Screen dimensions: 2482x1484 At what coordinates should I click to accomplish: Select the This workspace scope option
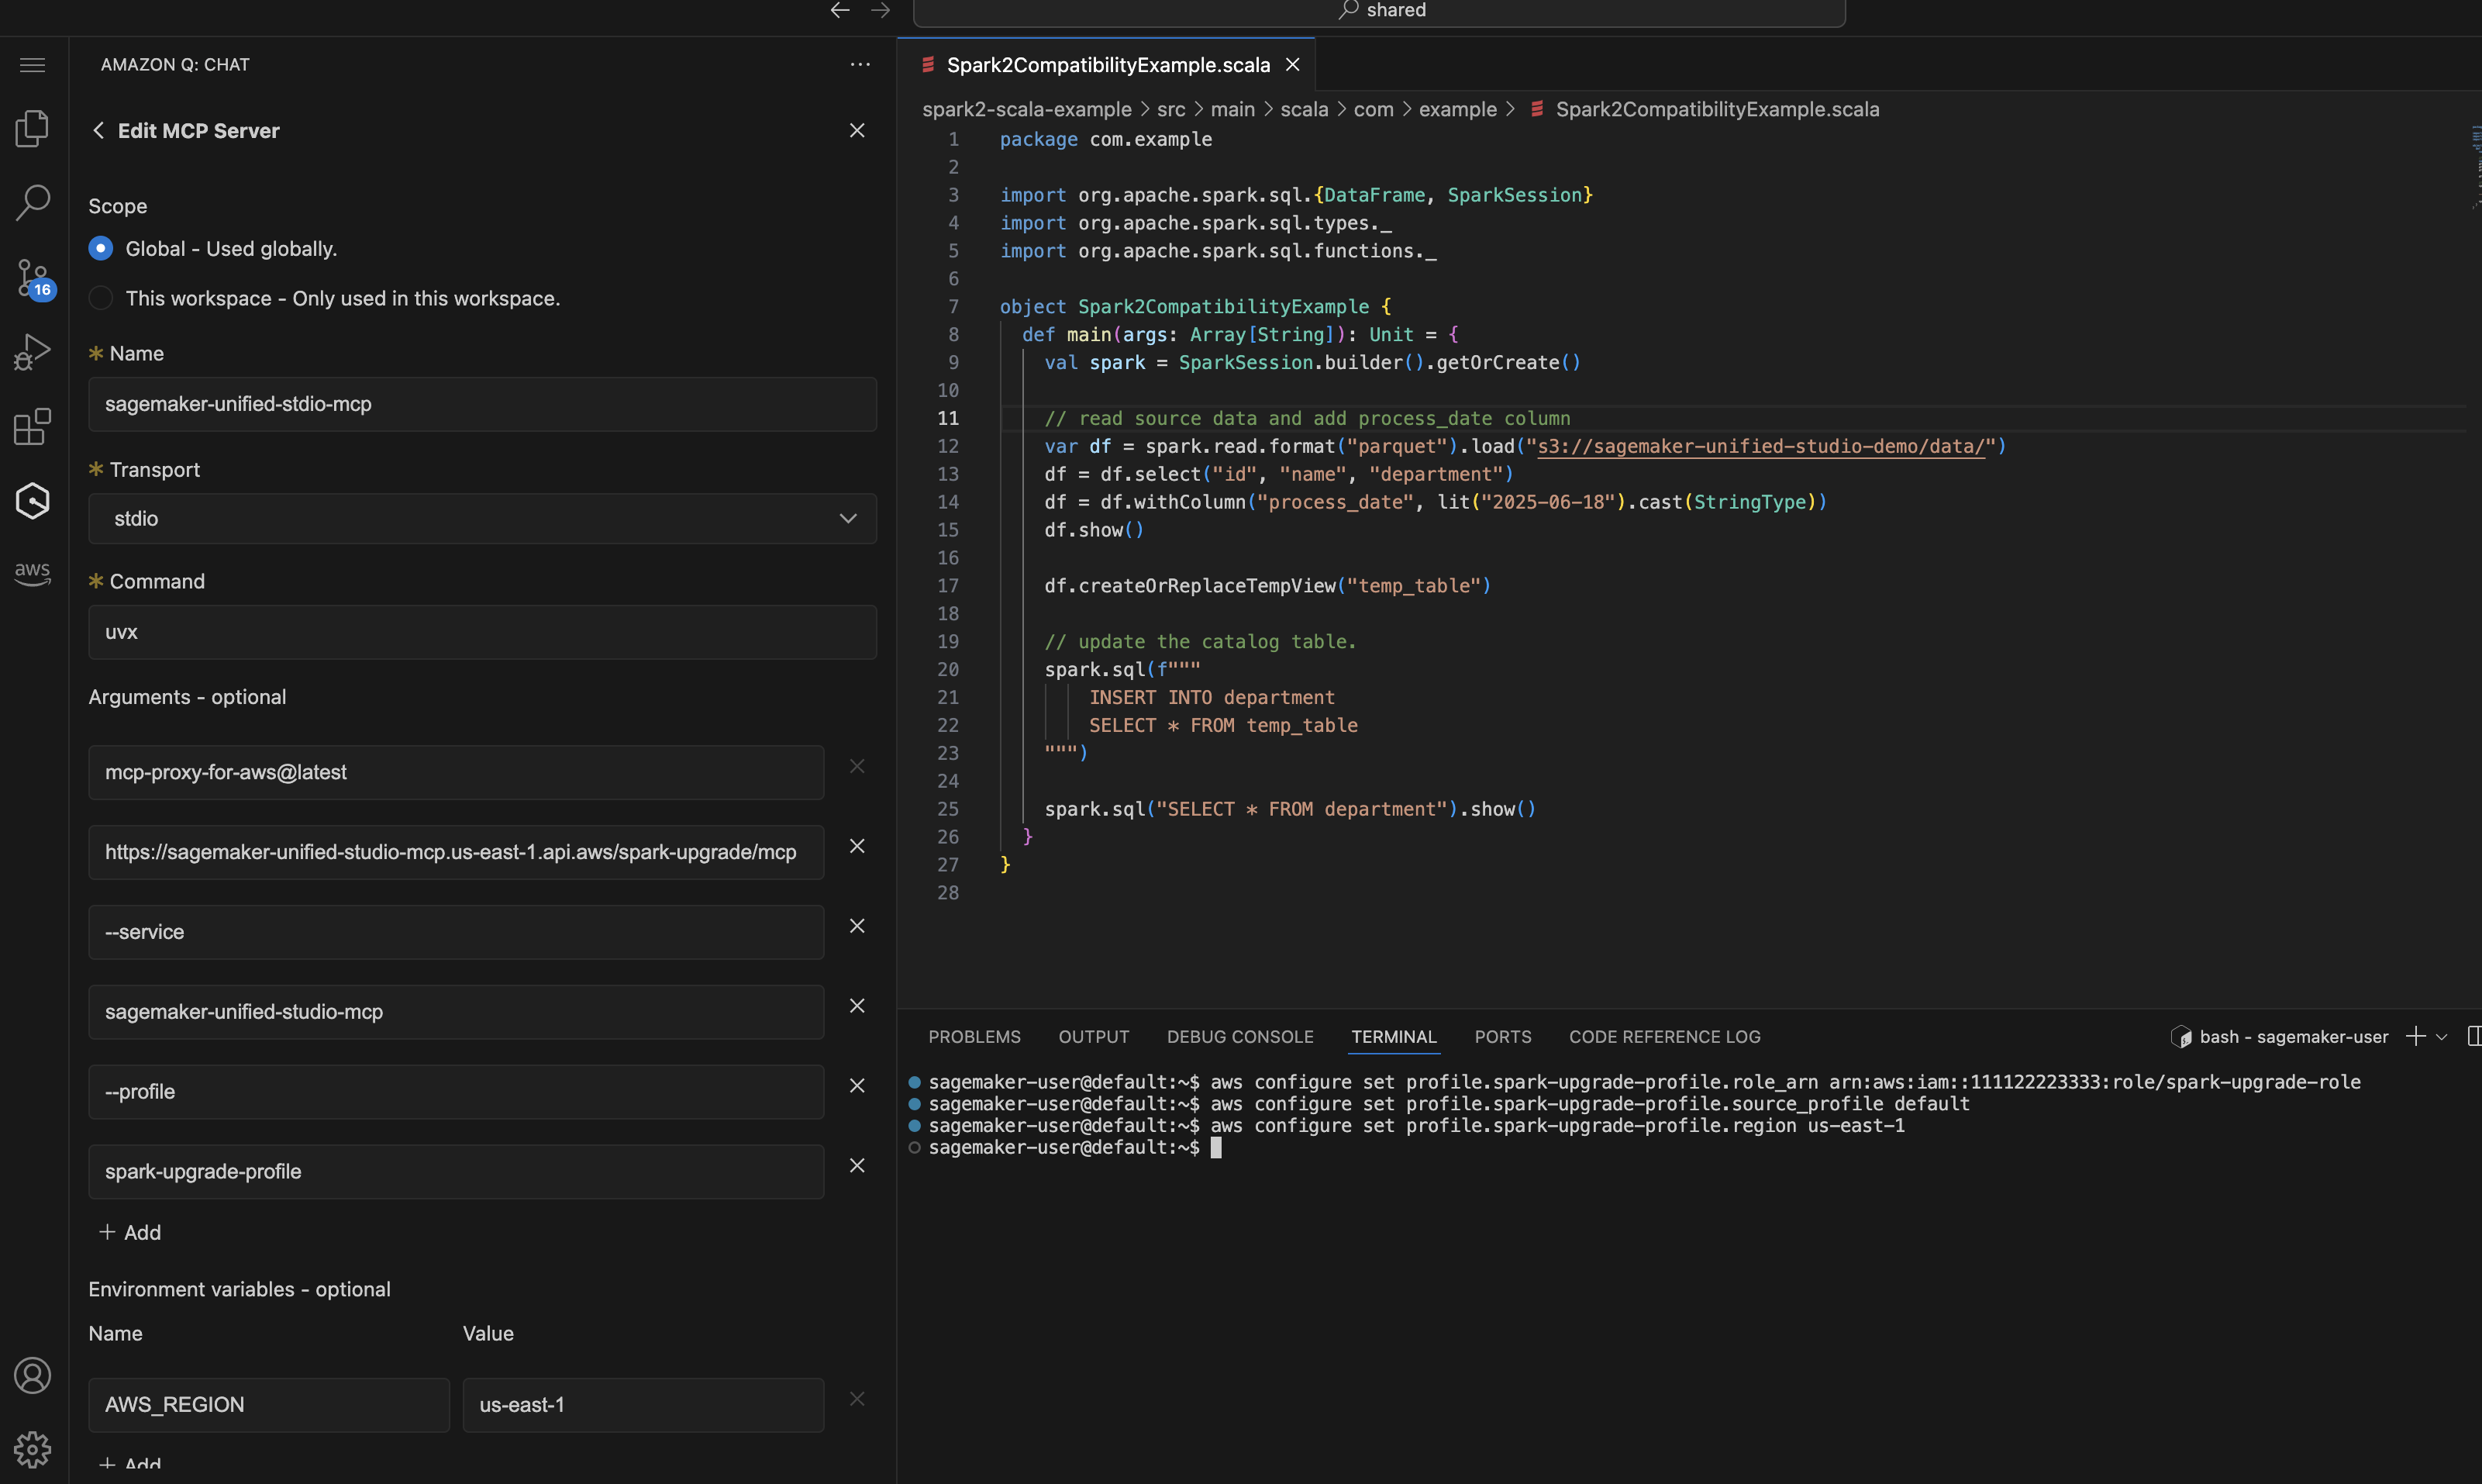coord(100,297)
